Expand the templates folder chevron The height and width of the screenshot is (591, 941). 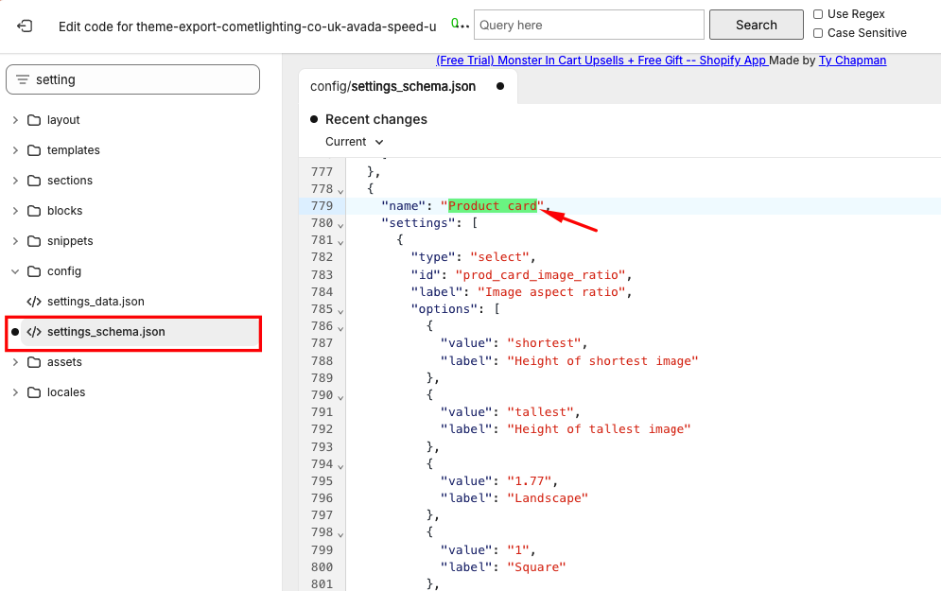point(15,150)
